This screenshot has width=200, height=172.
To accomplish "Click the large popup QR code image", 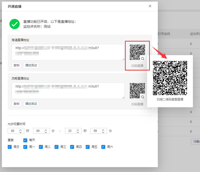I will tap(170, 78).
